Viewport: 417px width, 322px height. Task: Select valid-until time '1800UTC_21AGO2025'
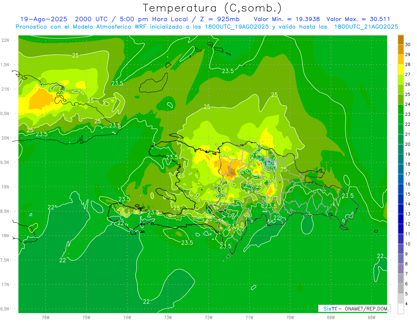(366, 27)
